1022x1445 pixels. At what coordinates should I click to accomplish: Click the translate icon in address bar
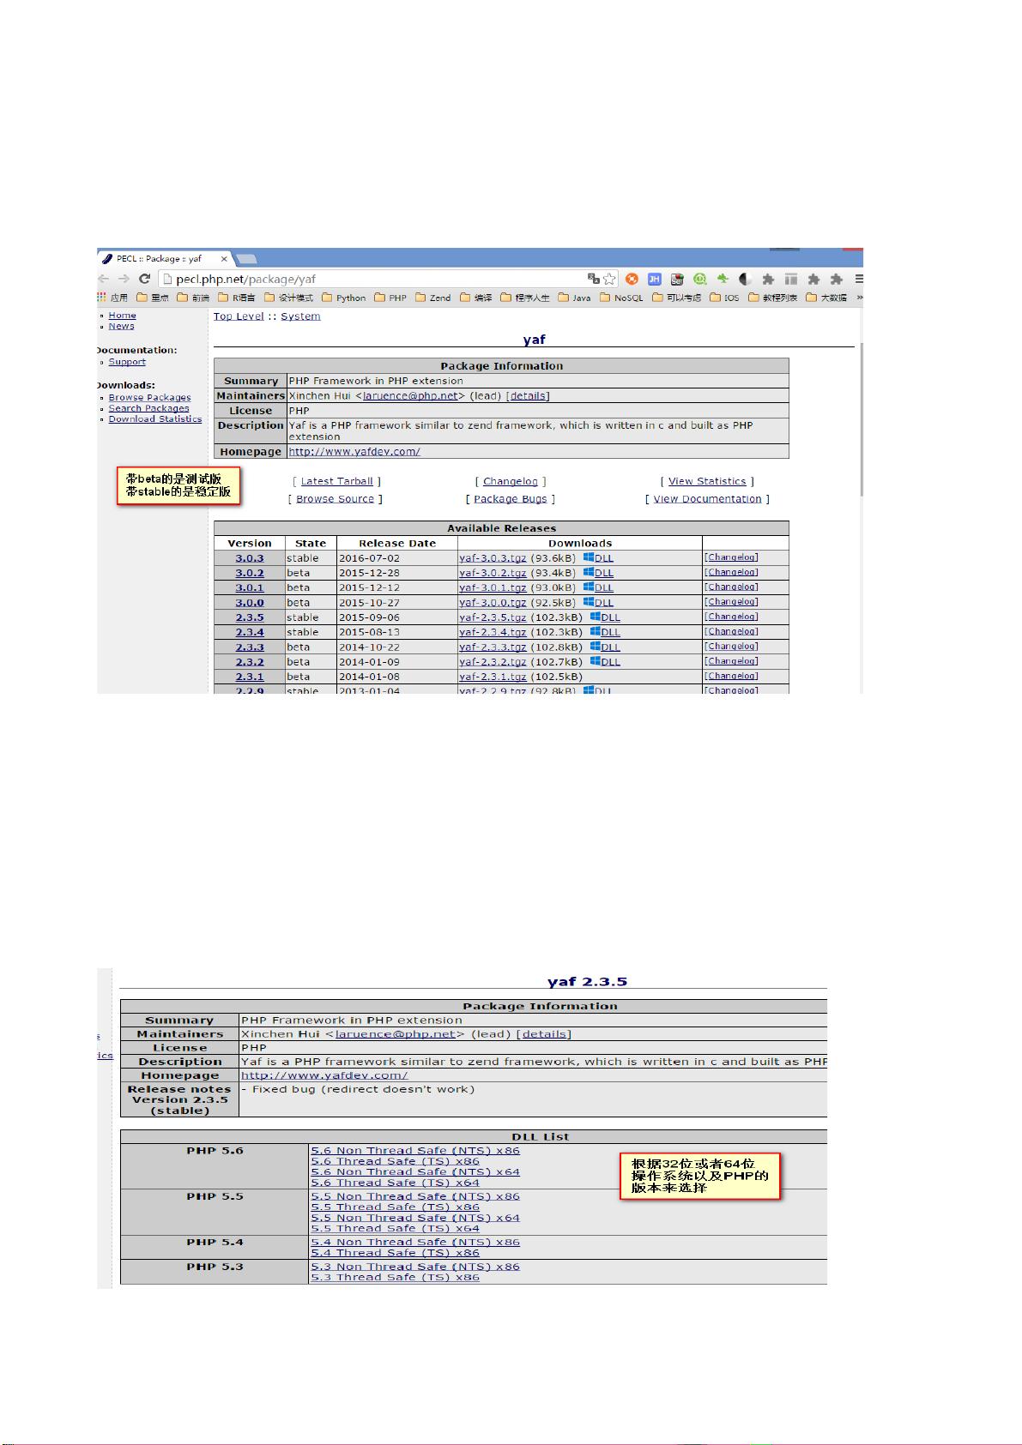pyautogui.click(x=593, y=279)
